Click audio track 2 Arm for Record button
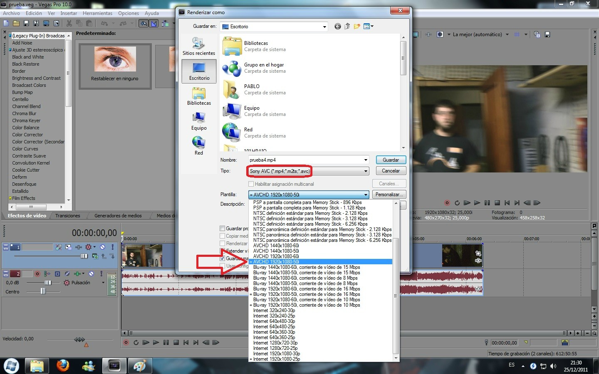This screenshot has width=599, height=374. pos(37,274)
